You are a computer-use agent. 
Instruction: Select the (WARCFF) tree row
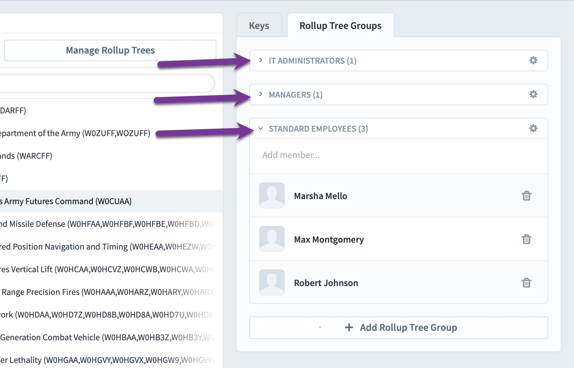[111, 156]
